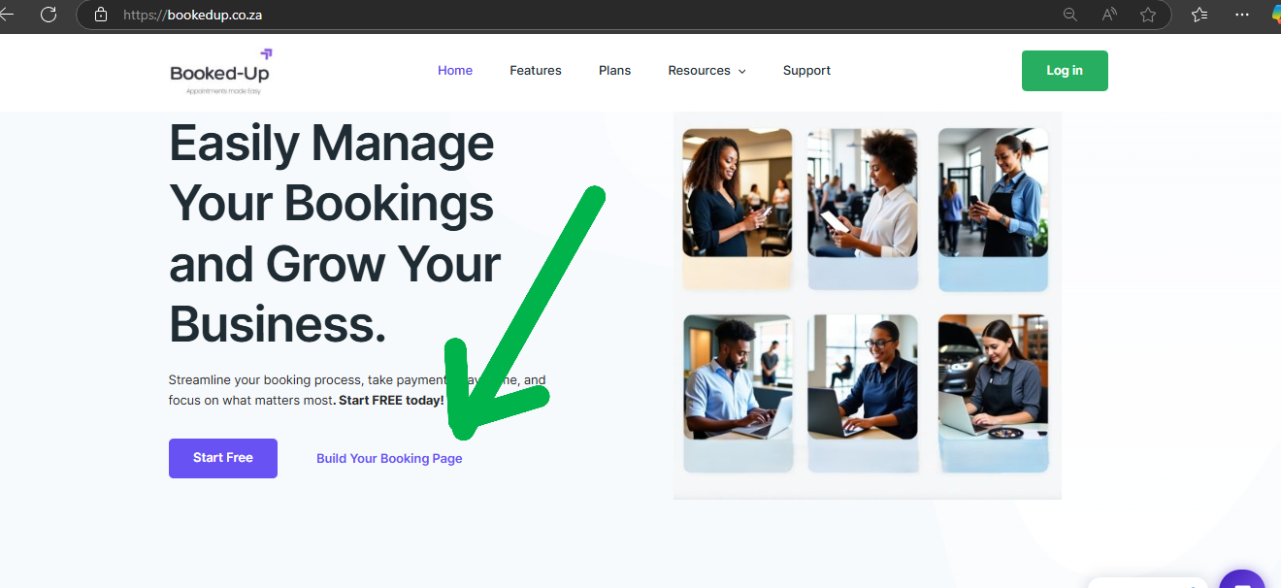Open the Favorites list icon

(1199, 15)
